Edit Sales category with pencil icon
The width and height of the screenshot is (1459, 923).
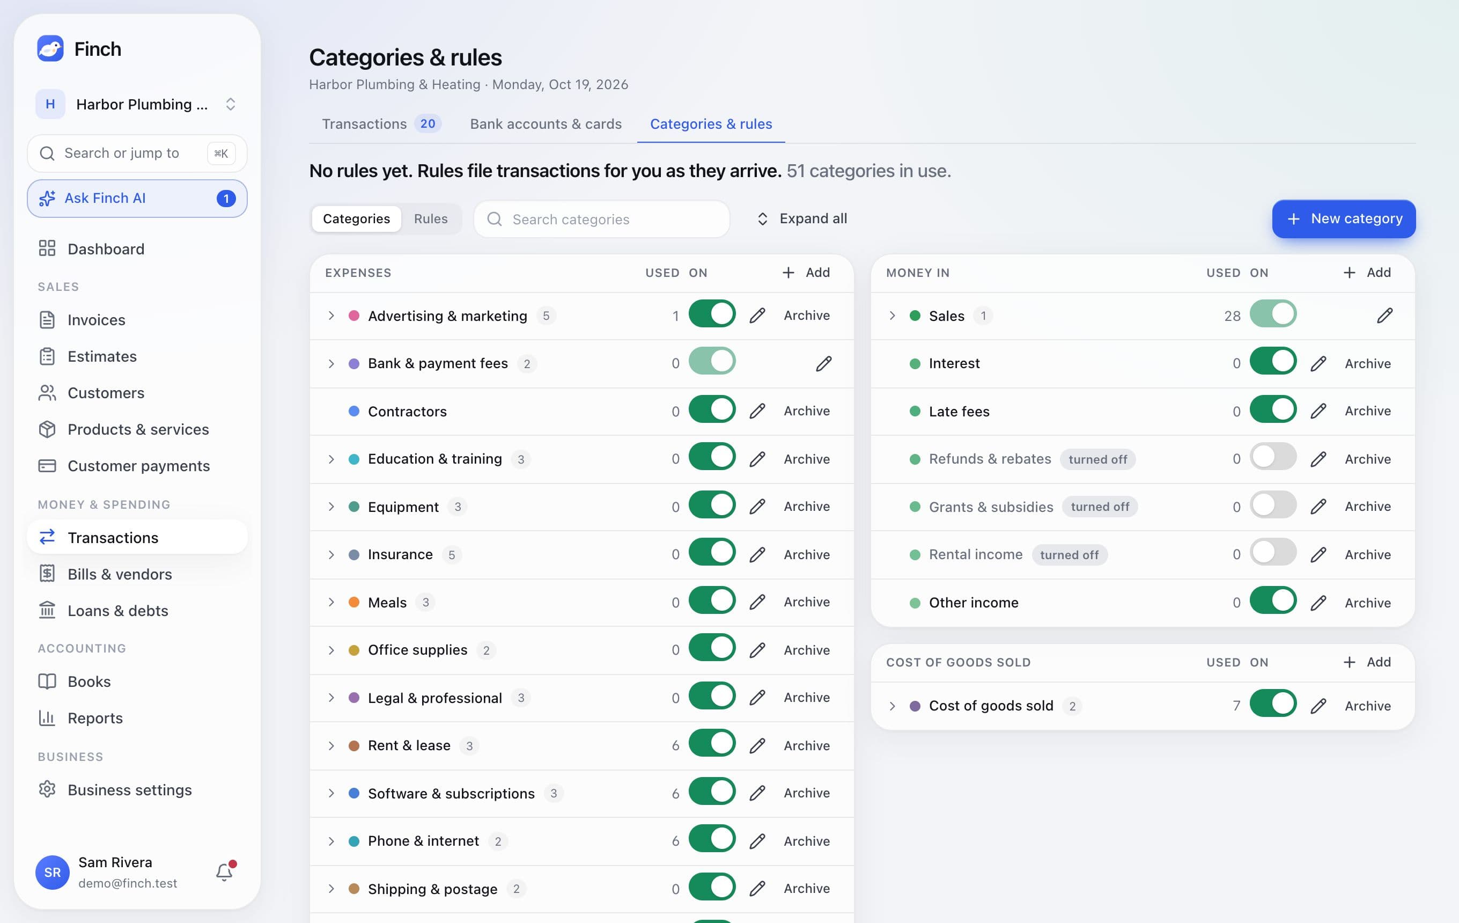point(1384,315)
